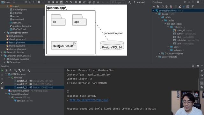Image resolution: width=204 pixels, height=115 pixels.
Task: Duplicate data source in Database toolbar
Action: (158, 6)
